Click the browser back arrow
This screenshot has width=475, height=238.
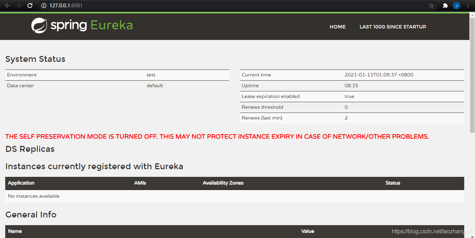tap(8, 6)
